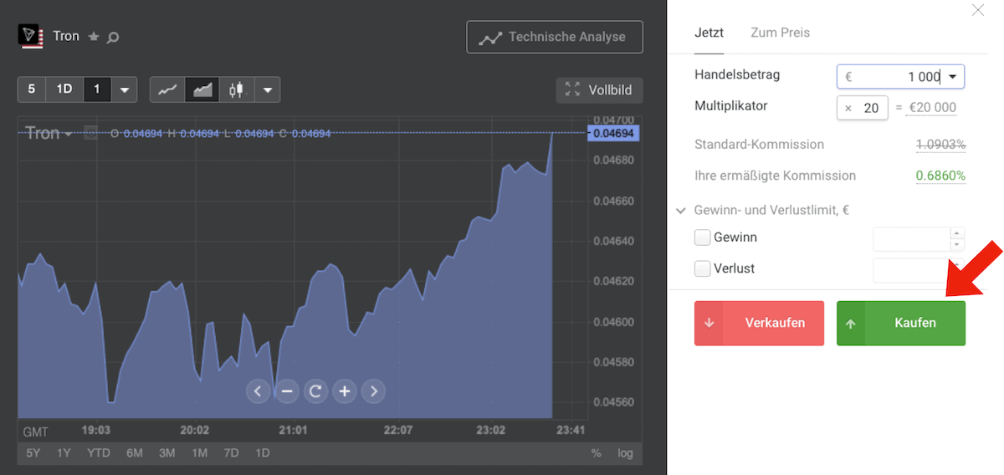Collapse Gewinn- und Verlustlimit section

[680, 211]
